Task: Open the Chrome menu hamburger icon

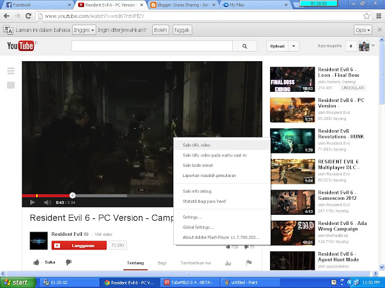Action: pos(378,16)
